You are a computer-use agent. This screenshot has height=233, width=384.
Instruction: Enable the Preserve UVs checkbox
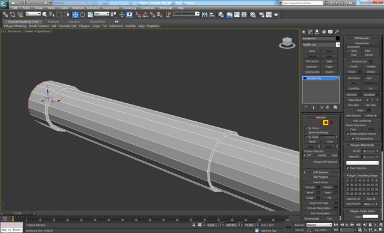[350, 61]
